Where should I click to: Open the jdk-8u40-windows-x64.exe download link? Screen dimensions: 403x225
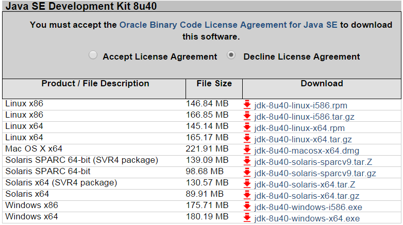click(307, 219)
